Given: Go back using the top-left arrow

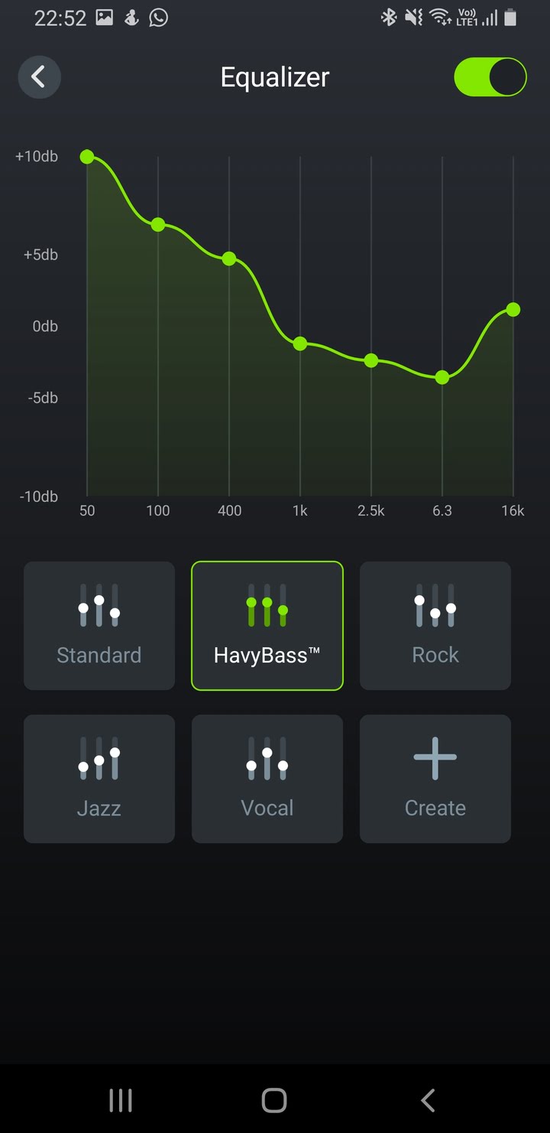Looking at the screenshot, I should coord(39,77).
